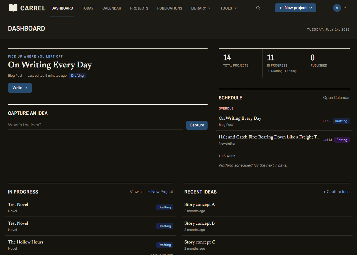Open 'Halt and Catch Fire' newsletter item
The height and width of the screenshot is (255, 357).
coord(284,140)
